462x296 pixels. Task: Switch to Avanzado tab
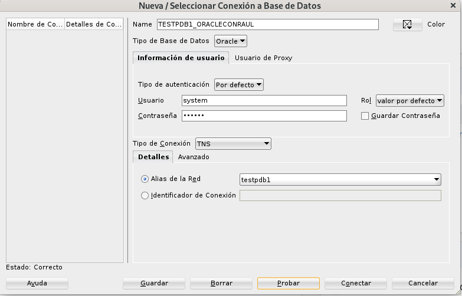click(x=194, y=157)
